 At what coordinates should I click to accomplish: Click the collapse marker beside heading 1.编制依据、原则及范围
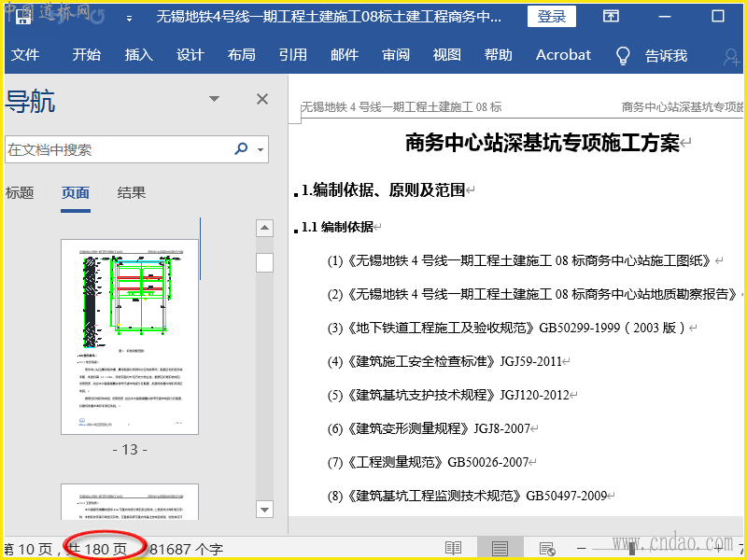point(296,194)
